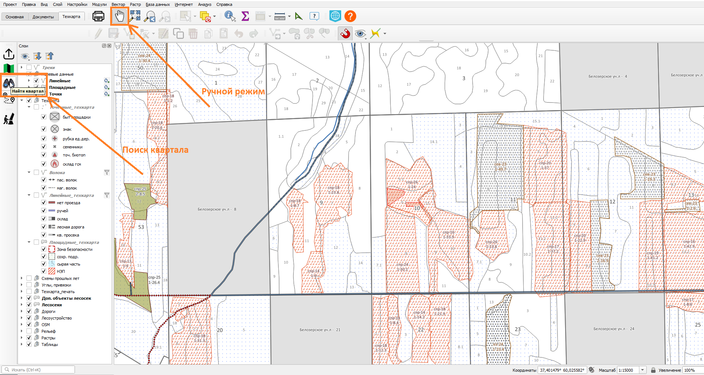The width and height of the screenshot is (704, 375).
Task: Click the Основная tab button
Action: tap(15, 17)
